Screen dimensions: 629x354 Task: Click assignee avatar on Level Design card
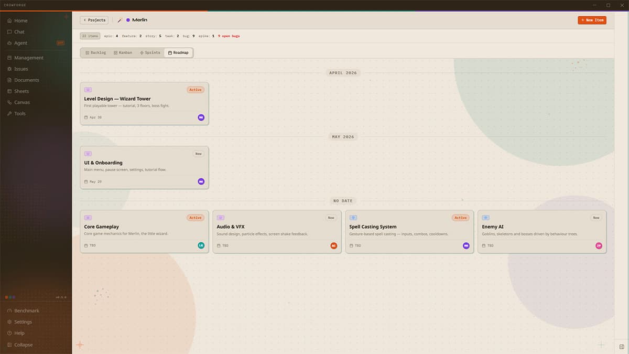(201, 117)
